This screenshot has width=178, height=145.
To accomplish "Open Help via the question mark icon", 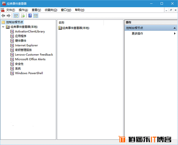I will pos(30,15).
